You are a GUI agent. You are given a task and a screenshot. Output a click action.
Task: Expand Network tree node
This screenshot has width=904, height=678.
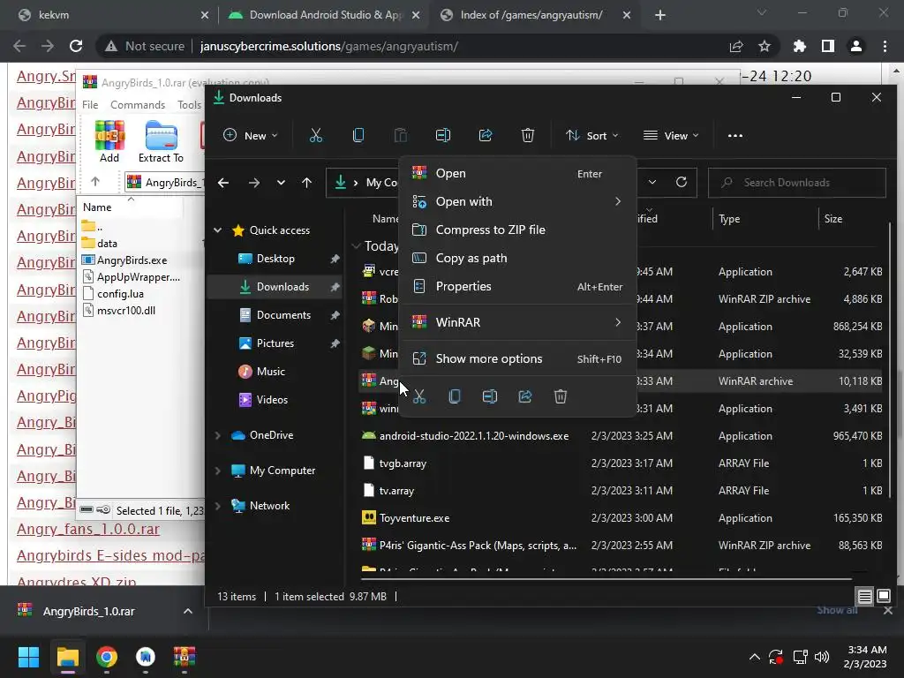pyautogui.click(x=218, y=506)
